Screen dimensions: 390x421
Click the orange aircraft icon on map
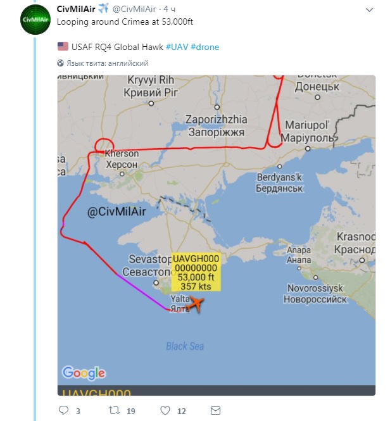[198, 305]
